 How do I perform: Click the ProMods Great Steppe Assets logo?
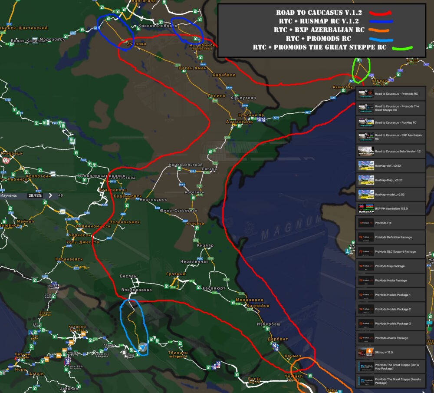pyautogui.click(x=365, y=381)
